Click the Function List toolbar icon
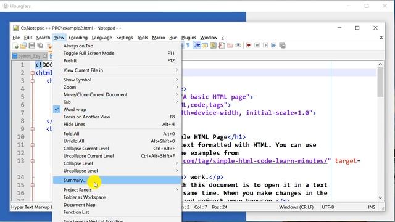This screenshot has width=395, height=222. tap(222, 45)
